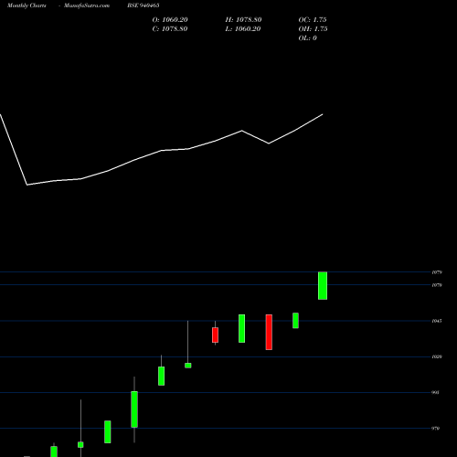
Task: Select the tall red candle without wicks
Action: 269,332
